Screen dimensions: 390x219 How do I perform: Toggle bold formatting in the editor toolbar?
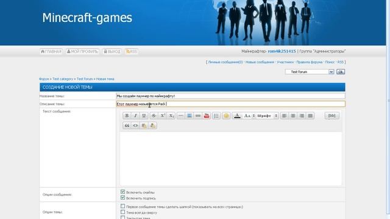coord(127,116)
